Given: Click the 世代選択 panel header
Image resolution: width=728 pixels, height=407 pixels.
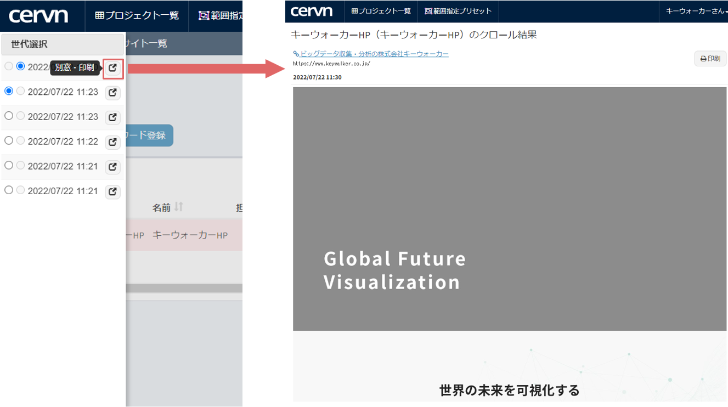Looking at the screenshot, I should pyautogui.click(x=62, y=44).
